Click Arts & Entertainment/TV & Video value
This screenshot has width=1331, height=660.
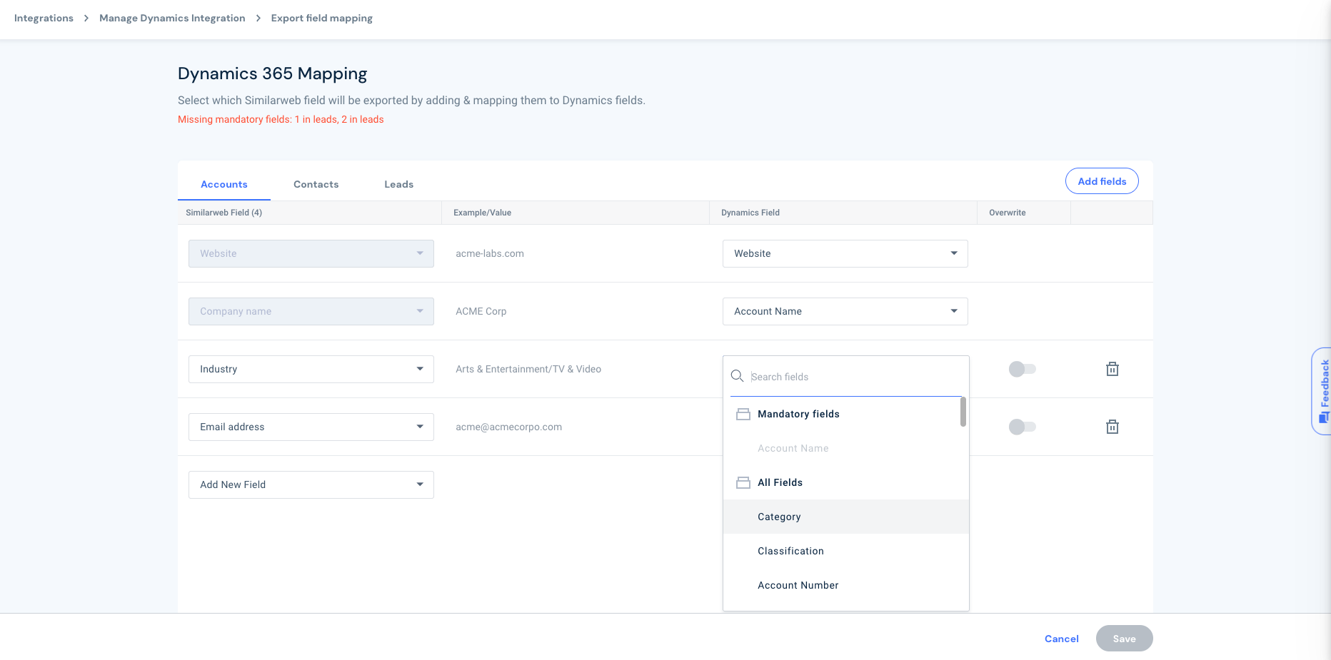pyautogui.click(x=528, y=369)
